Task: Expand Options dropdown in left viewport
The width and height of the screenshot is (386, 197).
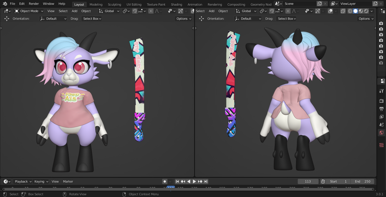Action: [x=184, y=19]
